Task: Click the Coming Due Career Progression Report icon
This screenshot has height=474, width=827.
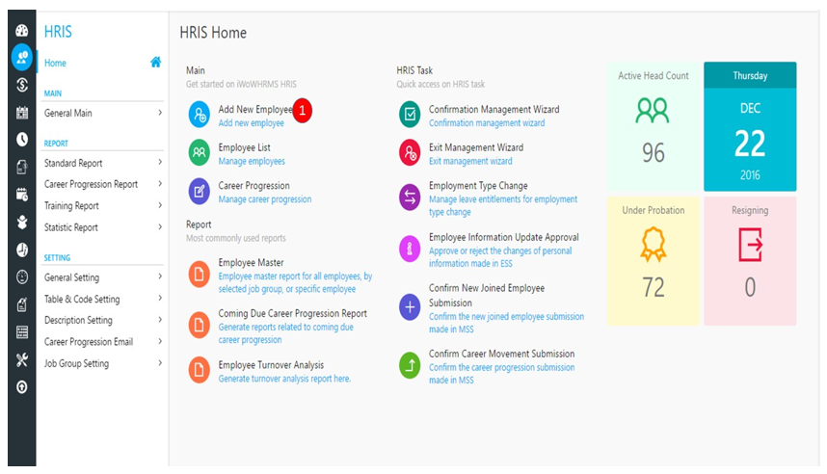Action: [x=200, y=325]
